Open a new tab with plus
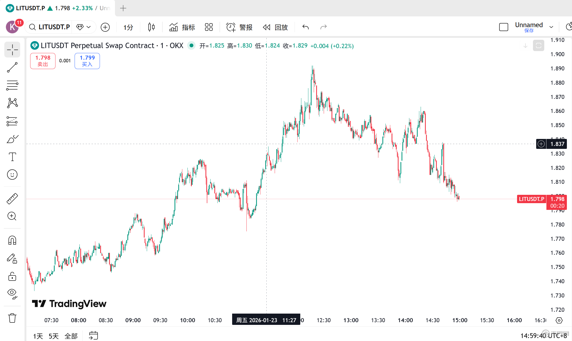 tap(123, 8)
